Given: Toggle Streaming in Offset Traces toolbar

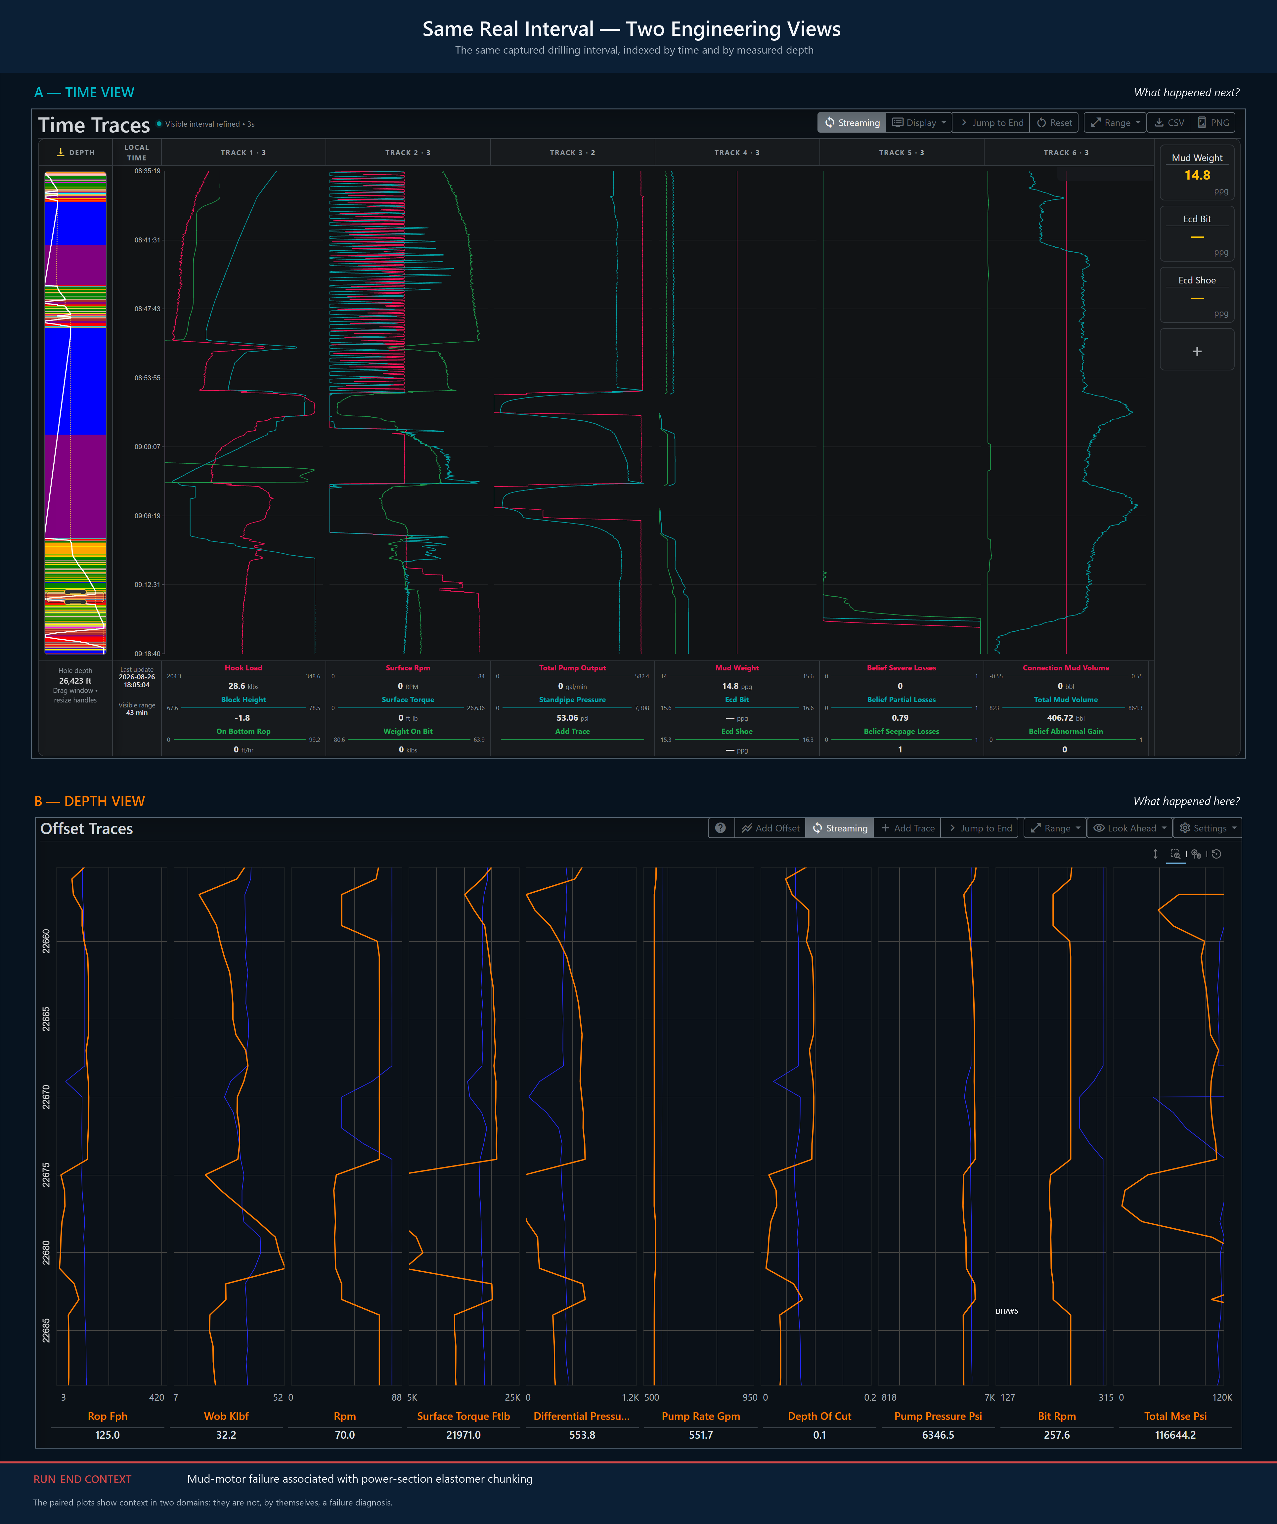Looking at the screenshot, I should coord(840,828).
